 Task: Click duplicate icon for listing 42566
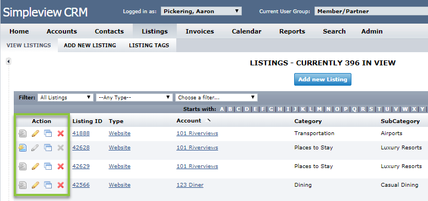48,185
